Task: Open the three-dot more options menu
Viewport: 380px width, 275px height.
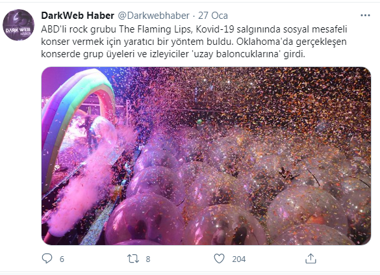Action: pos(365,16)
